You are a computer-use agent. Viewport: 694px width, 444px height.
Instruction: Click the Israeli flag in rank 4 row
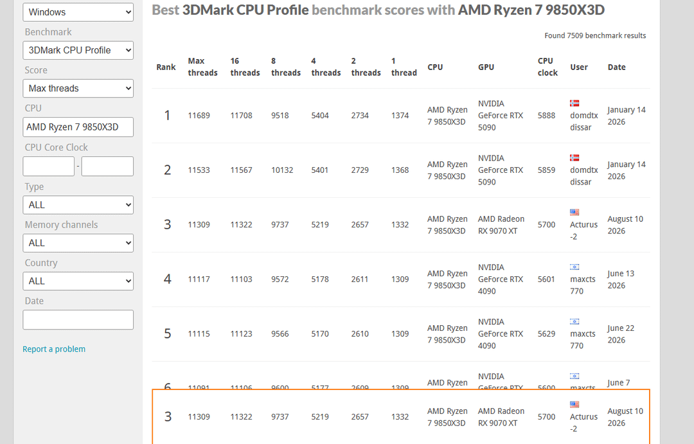pos(574,267)
